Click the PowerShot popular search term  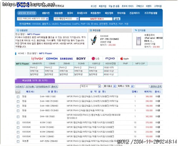66,24
